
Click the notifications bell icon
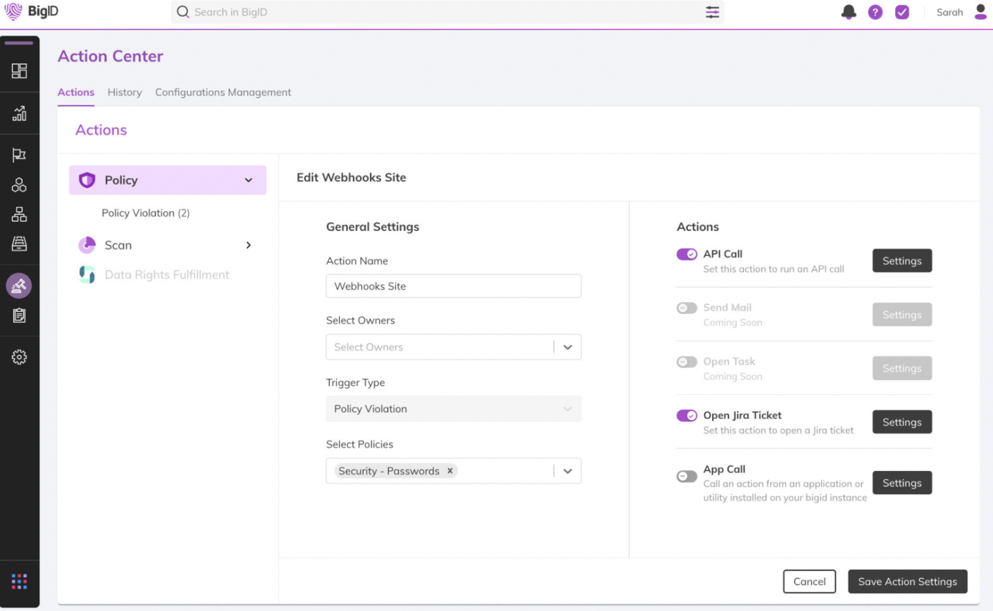tap(849, 12)
